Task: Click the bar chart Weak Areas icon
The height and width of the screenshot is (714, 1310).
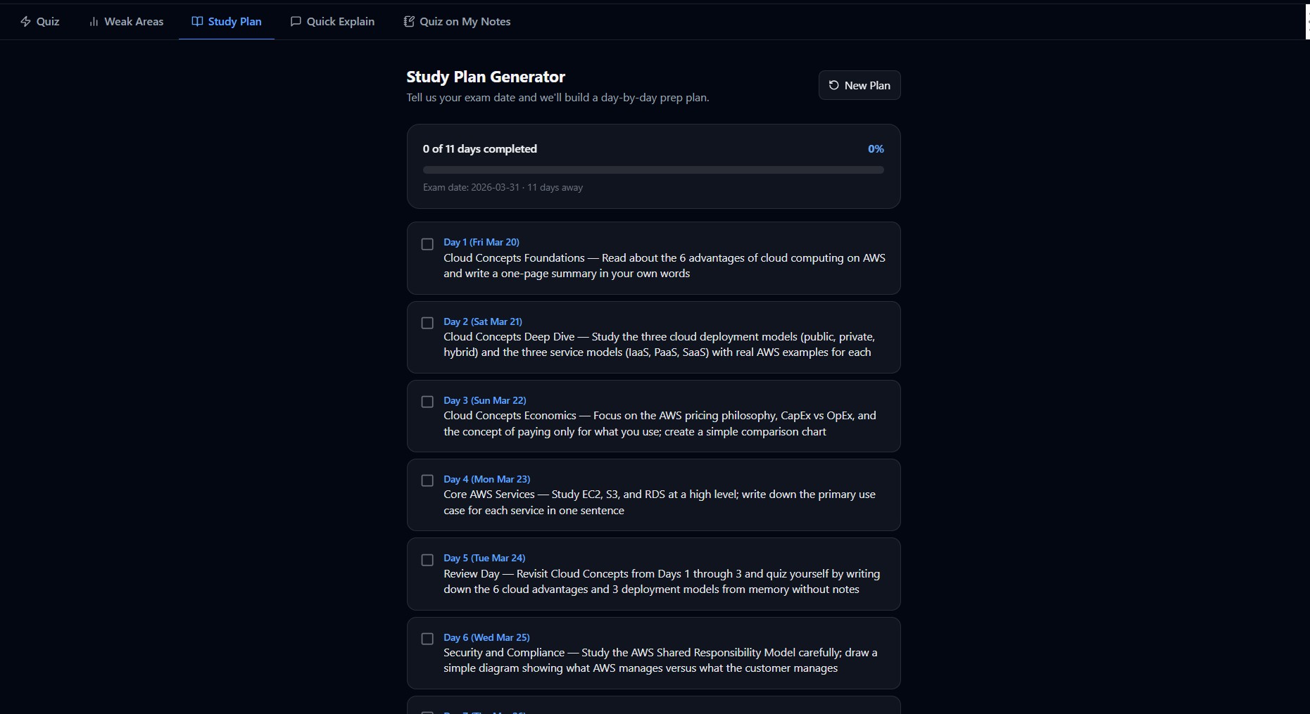Action: pos(94,22)
